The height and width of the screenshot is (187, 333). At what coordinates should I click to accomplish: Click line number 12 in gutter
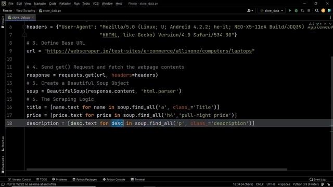(9, 75)
